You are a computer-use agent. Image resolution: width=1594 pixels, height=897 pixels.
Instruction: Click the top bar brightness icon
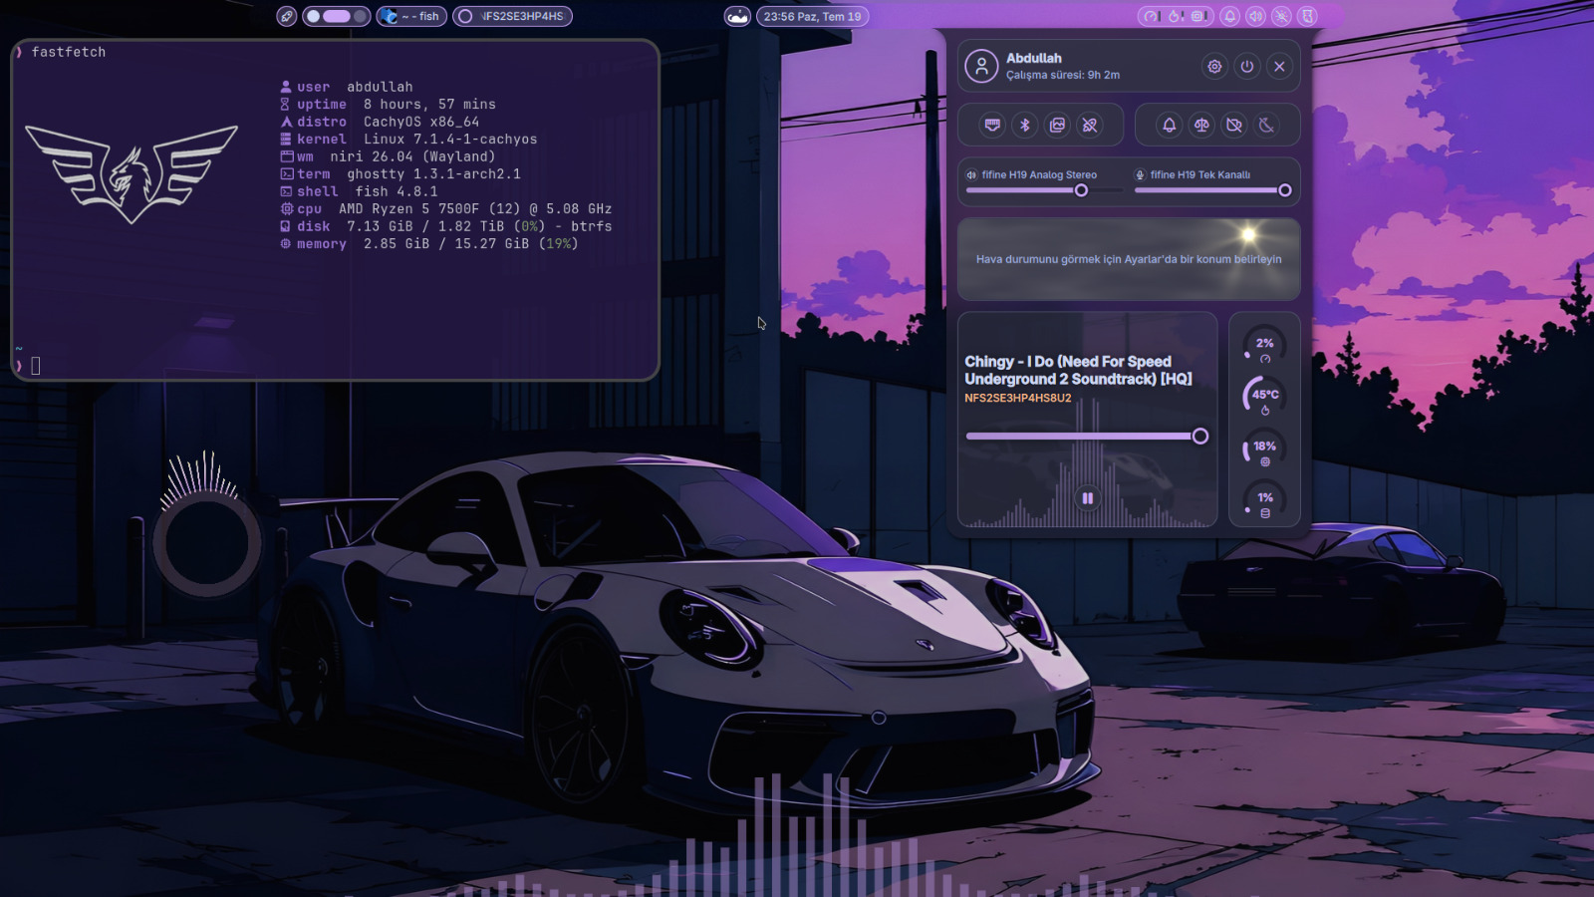pos(1282,16)
